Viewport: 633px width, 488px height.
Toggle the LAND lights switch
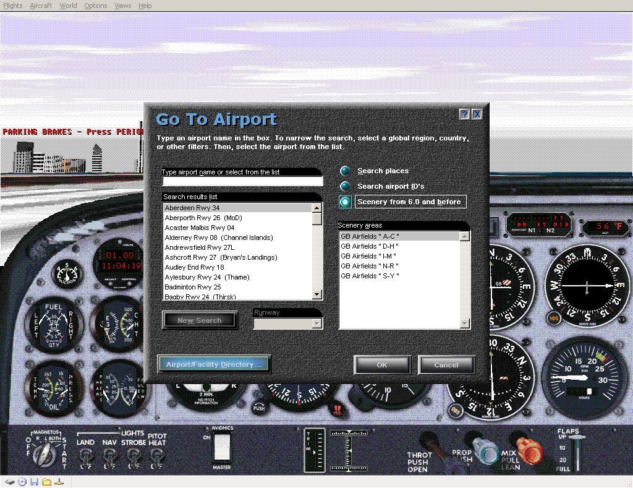[85, 458]
